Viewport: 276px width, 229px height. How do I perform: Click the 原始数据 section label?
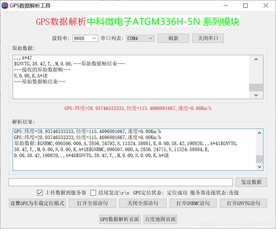pyautogui.click(x=23, y=48)
